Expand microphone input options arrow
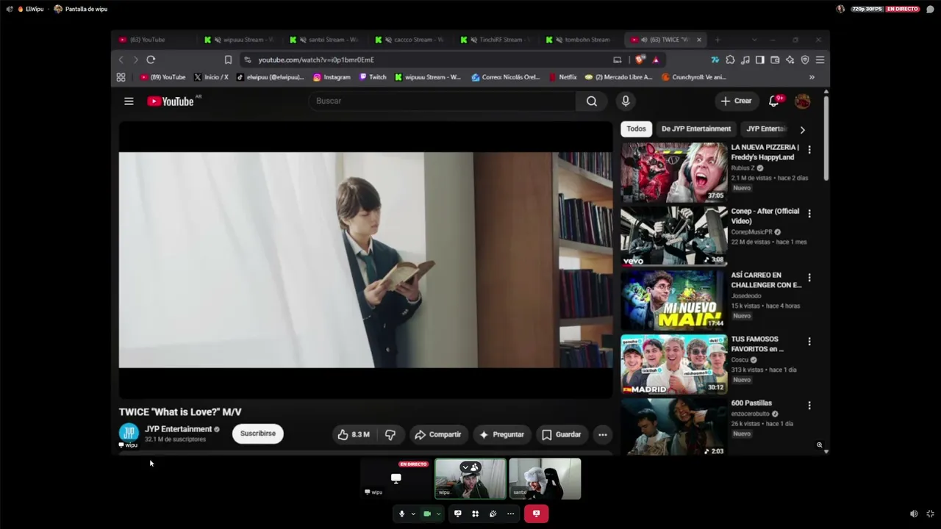 (x=413, y=514)
